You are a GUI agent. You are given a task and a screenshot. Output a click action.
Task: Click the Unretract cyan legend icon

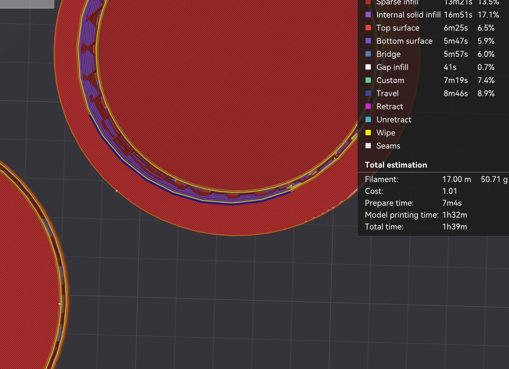[369, 120]
